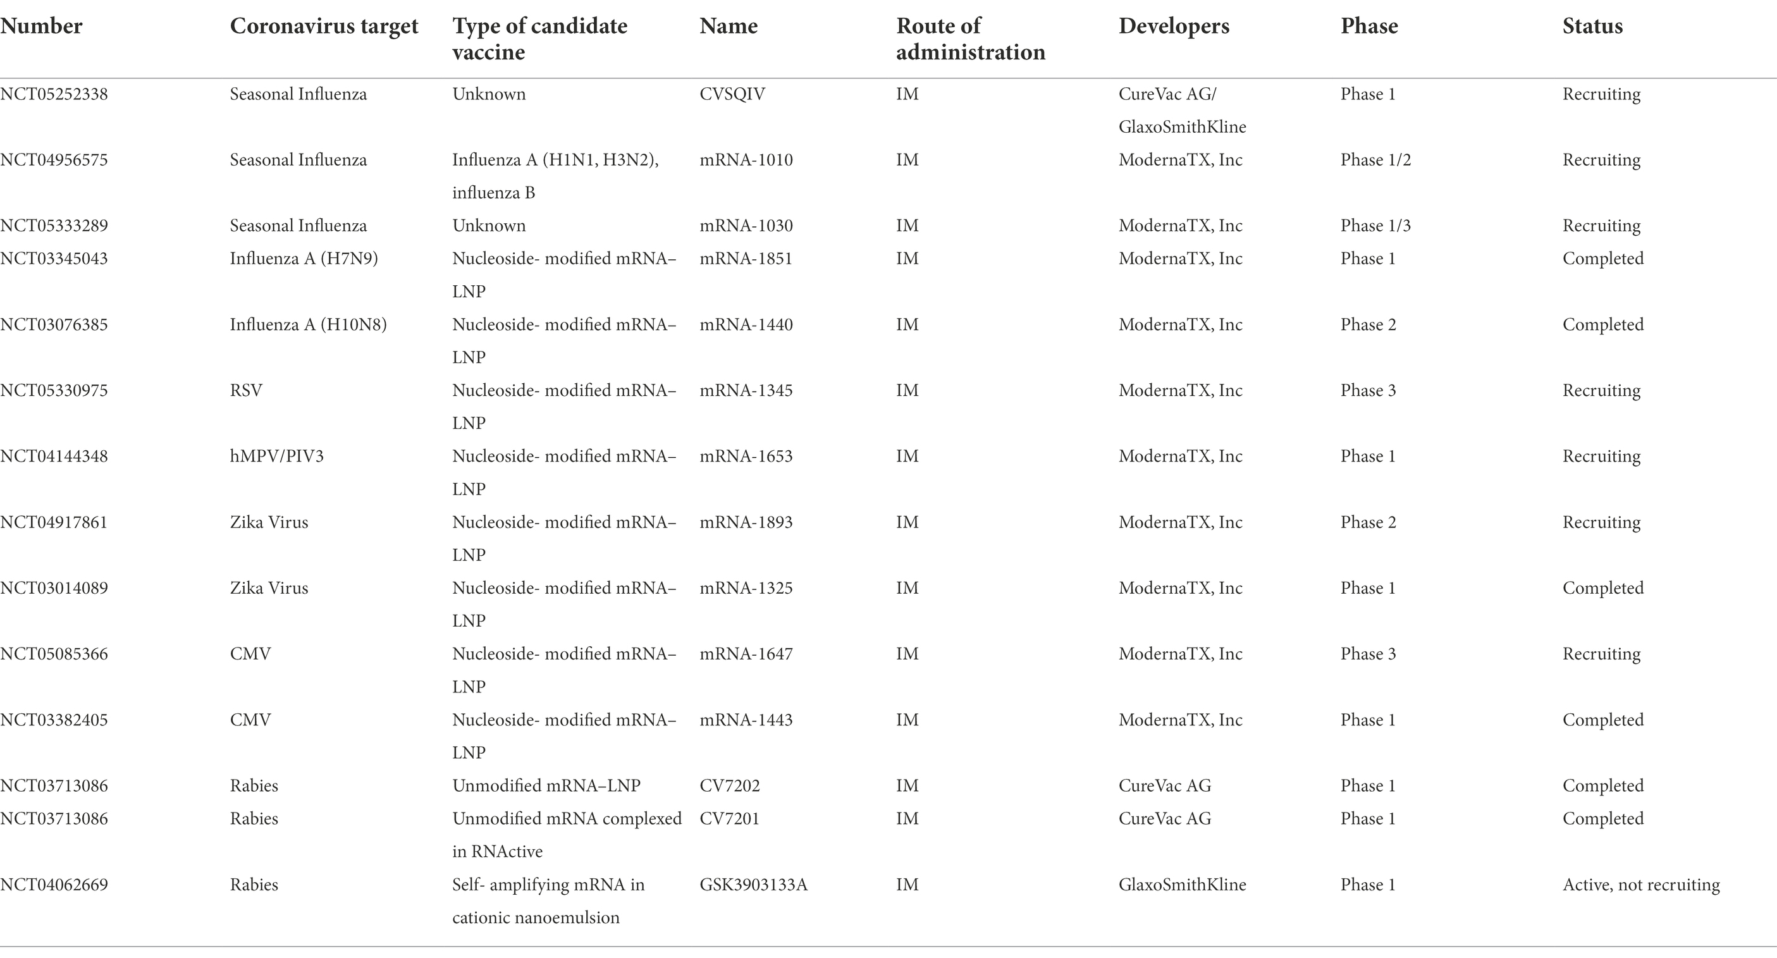1777x958 pixels.
Task: Click the vaccine name CVSQIV
Action: click(732, 94)
